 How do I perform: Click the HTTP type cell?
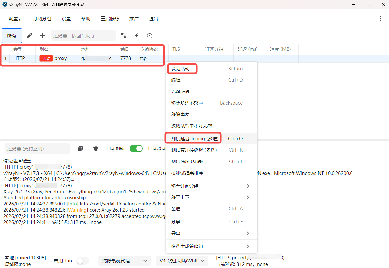coord(19,58)
